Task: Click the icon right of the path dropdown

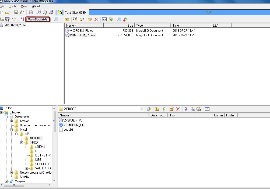Action: tap(149, 109)
